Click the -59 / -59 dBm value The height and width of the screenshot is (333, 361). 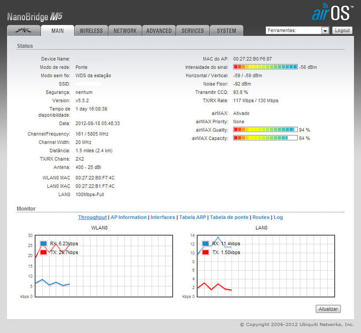click(x=248, y=75)
